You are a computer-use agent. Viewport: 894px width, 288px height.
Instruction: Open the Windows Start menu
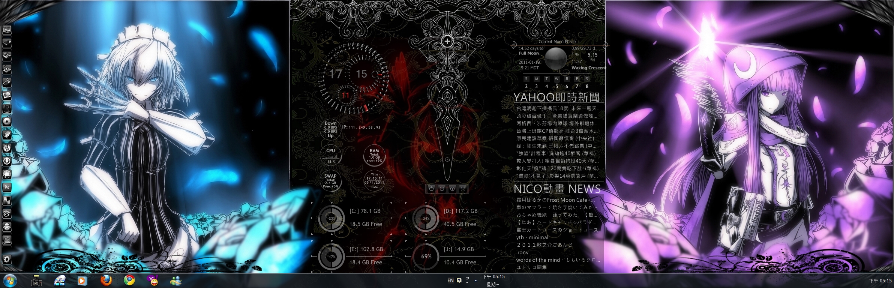(x=9, y=280)
